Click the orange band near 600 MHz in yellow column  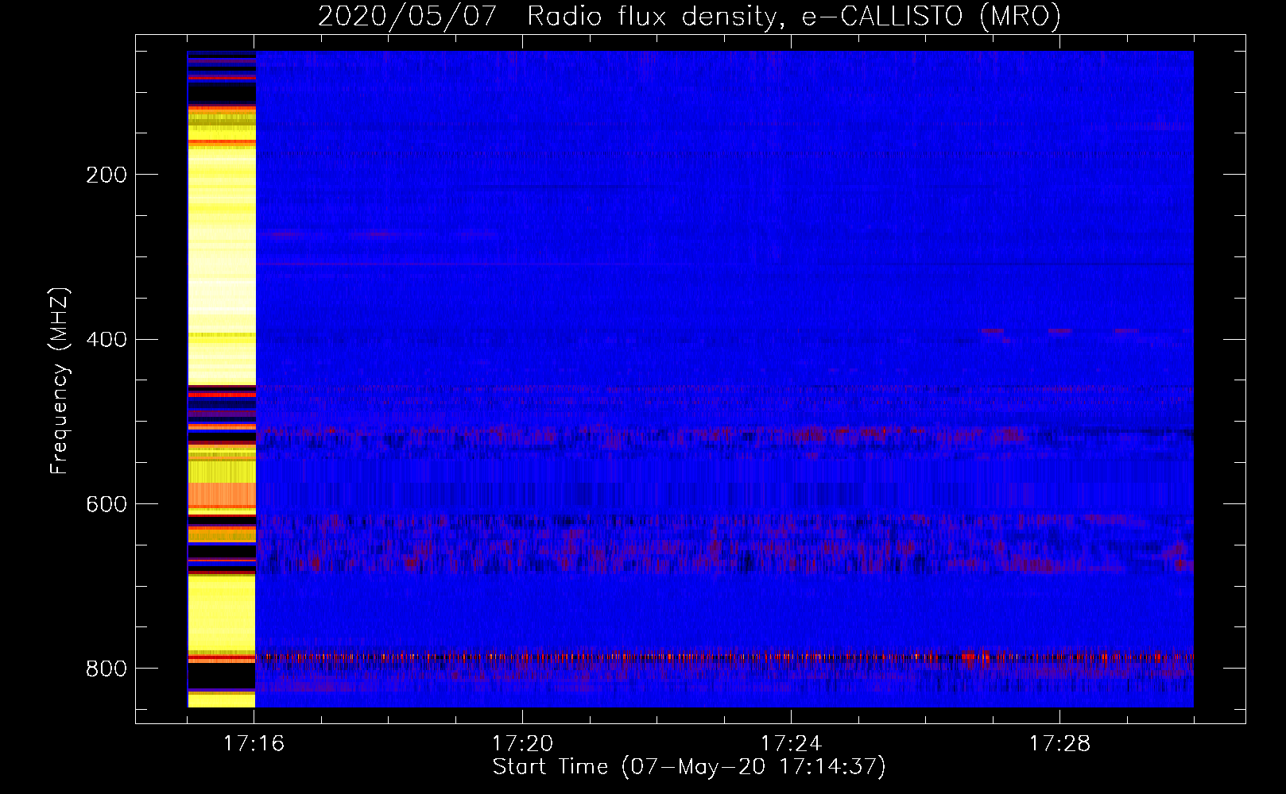[222, 495]
